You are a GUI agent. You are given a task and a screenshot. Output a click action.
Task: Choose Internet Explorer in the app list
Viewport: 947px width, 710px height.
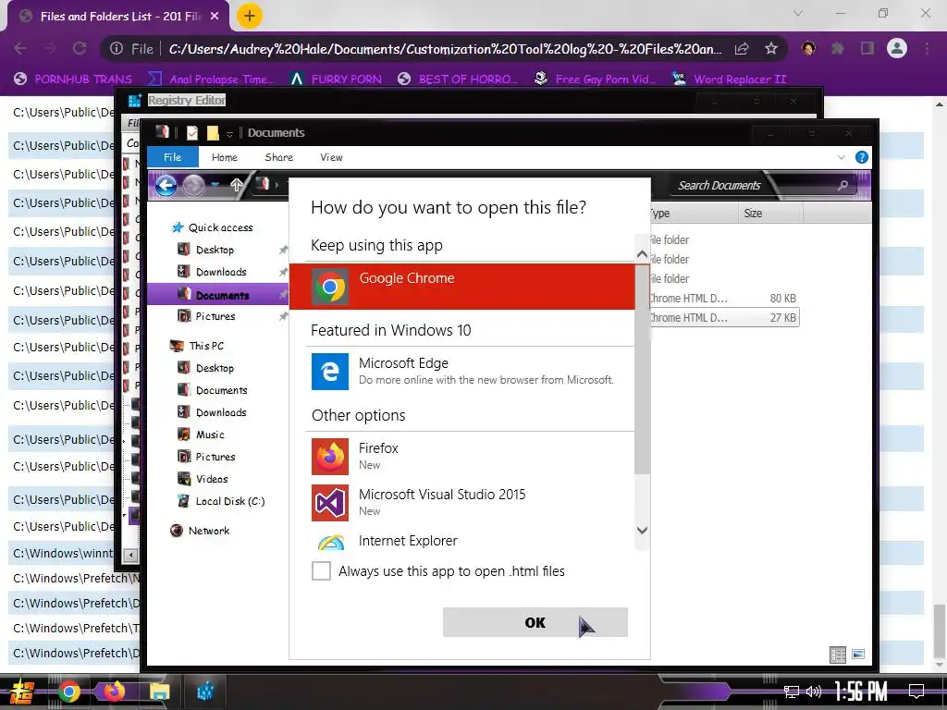tap(462, 540)
